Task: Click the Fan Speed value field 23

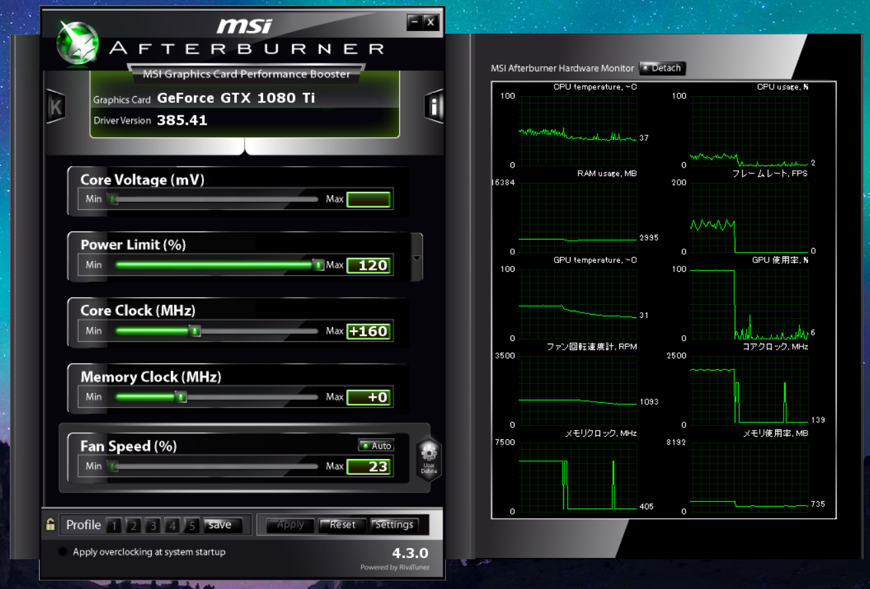Action: point(369,466)
